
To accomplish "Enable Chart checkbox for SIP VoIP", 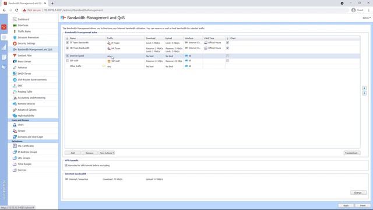I will click(x=228, y=61).
